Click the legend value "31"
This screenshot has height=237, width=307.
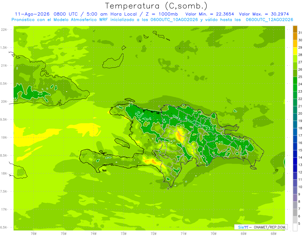point(300,33)
